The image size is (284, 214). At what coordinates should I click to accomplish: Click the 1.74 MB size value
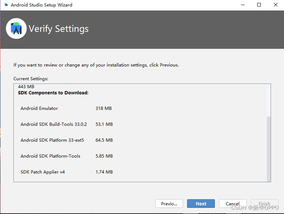point(104,172)
